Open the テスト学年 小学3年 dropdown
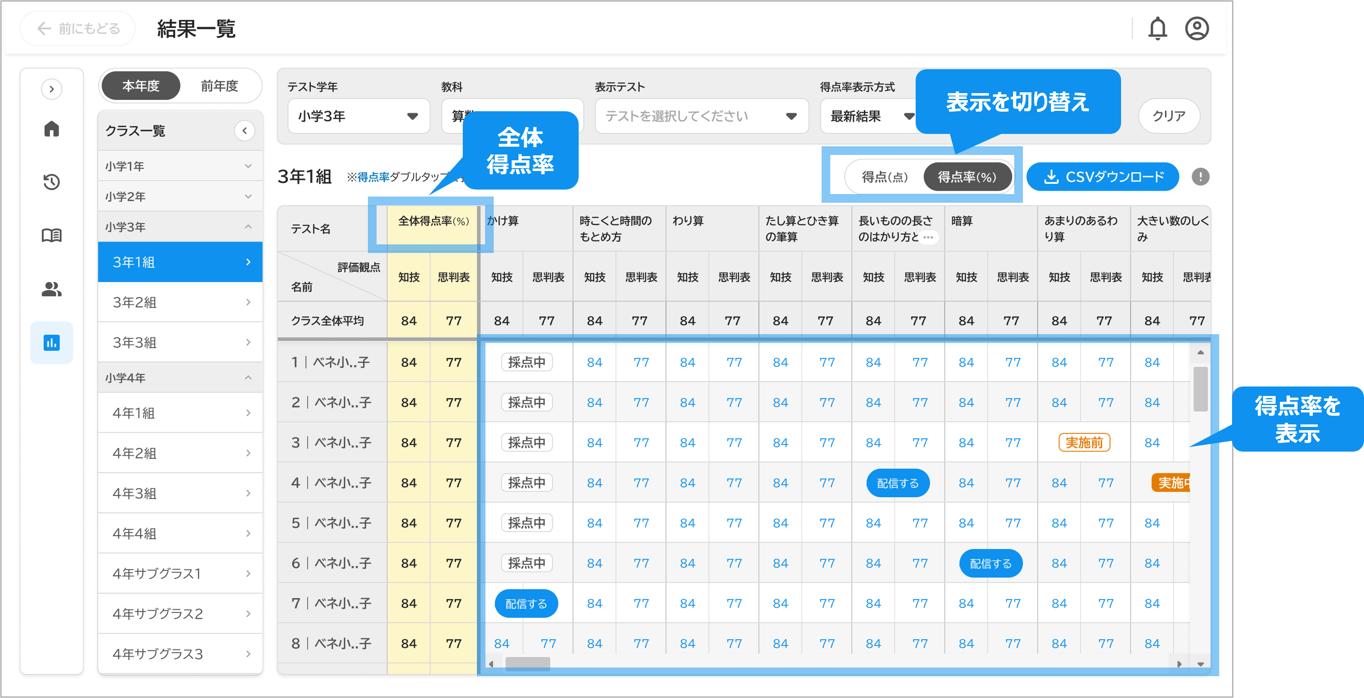The height and width of the screenshot is (698, 1364). (x=358, y=116)
